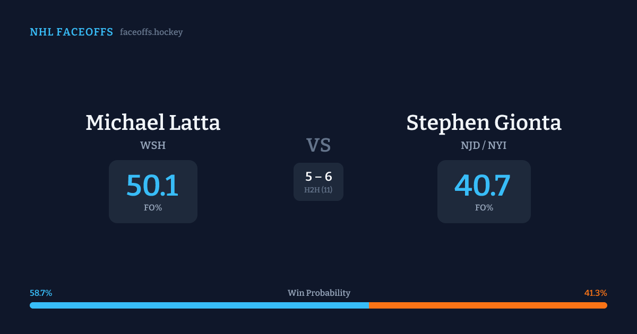Image resolution: width=637 pixels, height=334 pixels.
Task: Click the WSH team label
Action: point(153,145)
